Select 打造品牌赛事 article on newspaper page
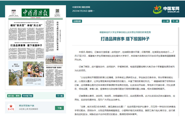 26,50
